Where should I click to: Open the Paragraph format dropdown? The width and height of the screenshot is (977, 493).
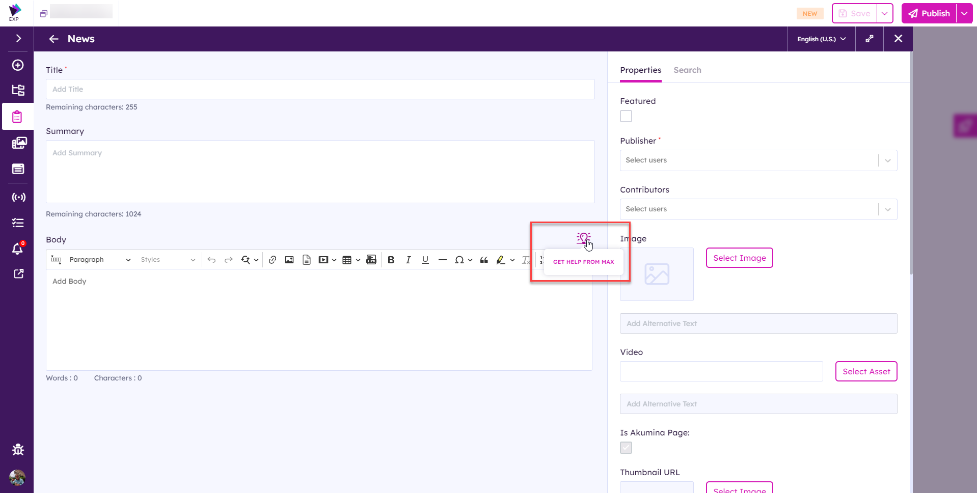(x=99, y=260)
